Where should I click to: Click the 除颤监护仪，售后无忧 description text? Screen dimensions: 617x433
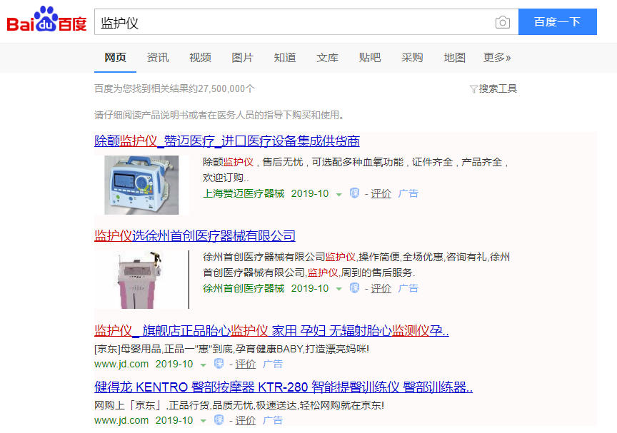click(x=356, y=170)
